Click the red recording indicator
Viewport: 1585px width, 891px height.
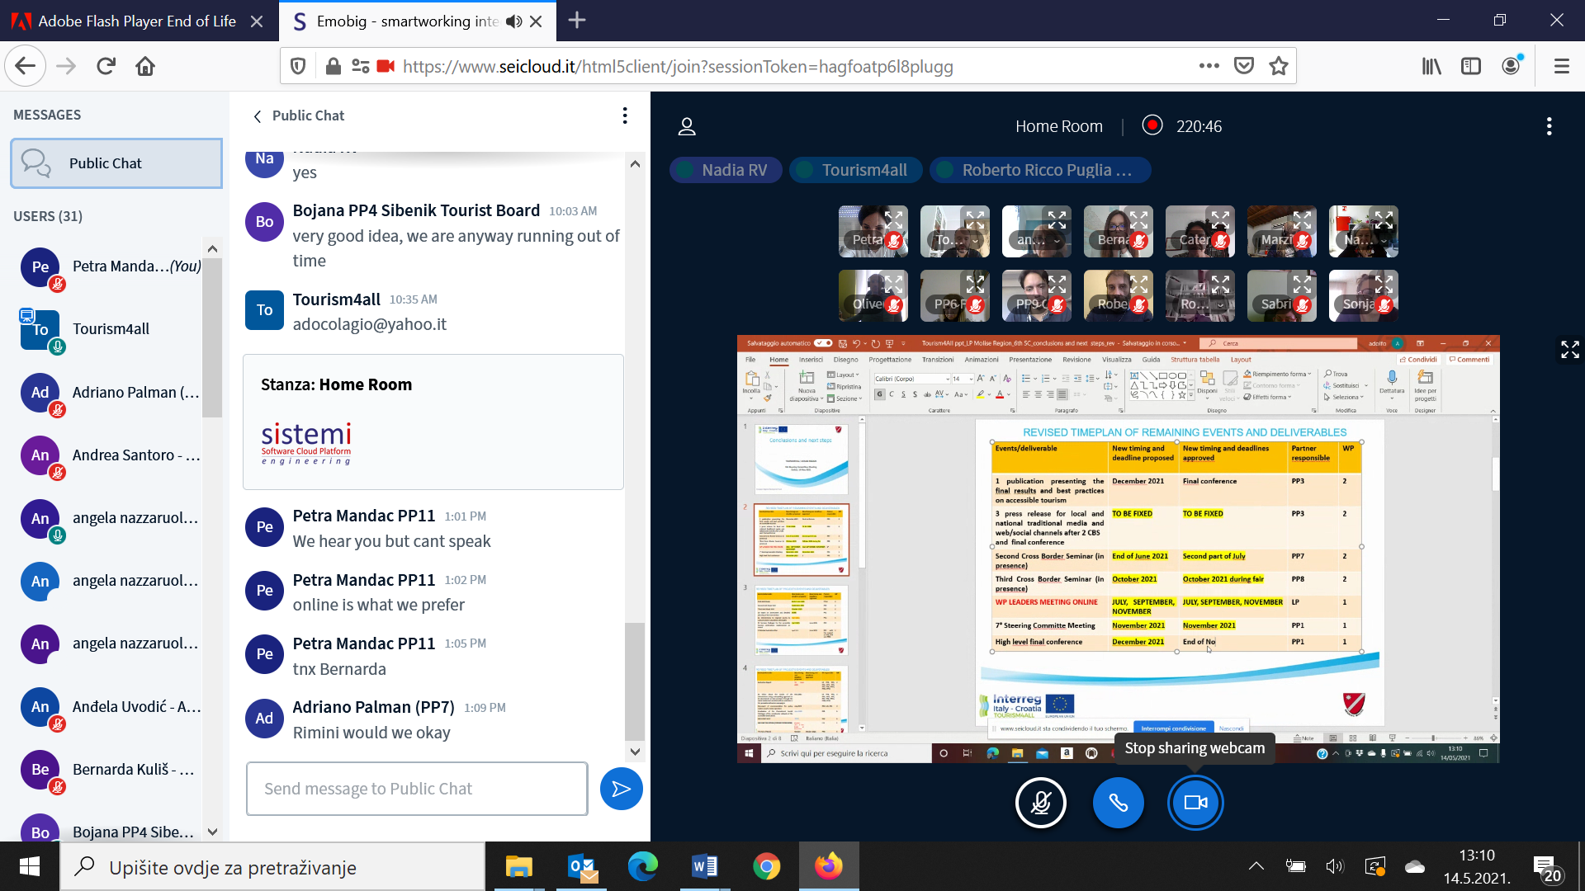[x=1152, y=125]
